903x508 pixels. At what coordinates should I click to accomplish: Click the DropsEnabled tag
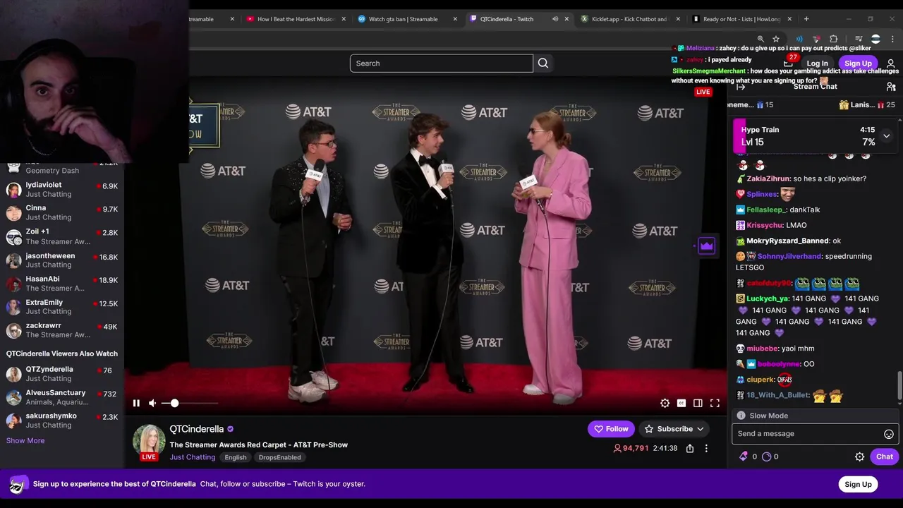(x=279, y=457)
